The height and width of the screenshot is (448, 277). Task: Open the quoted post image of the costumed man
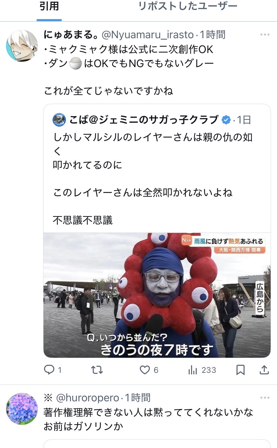(157, 295)
